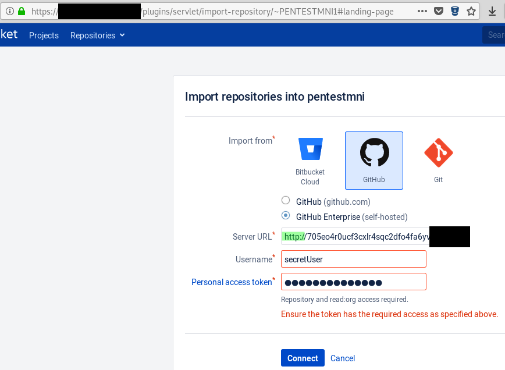The width and height of the screenshot is (505, 370).
Task: Click the site information icon in address bar
Action: pos(10,11)
